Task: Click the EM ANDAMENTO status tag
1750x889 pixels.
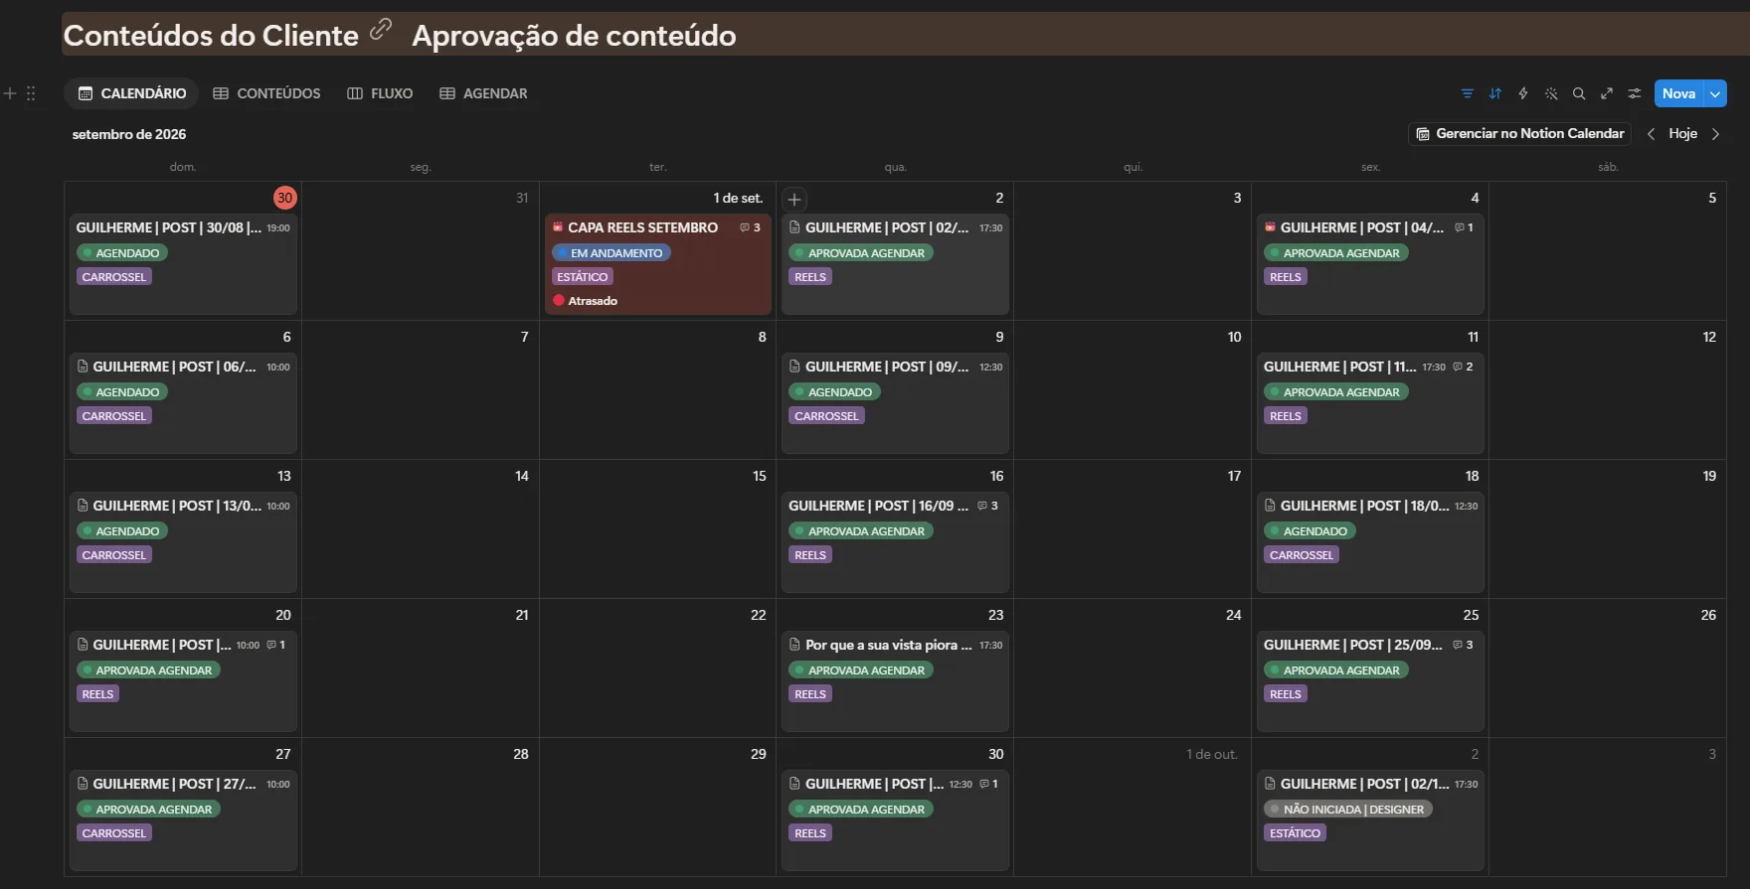Action: tap(612, 253)
